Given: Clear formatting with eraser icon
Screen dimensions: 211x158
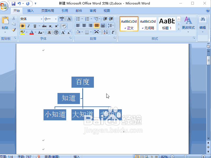Looking at the screenshot, I should tap(64, 26).
